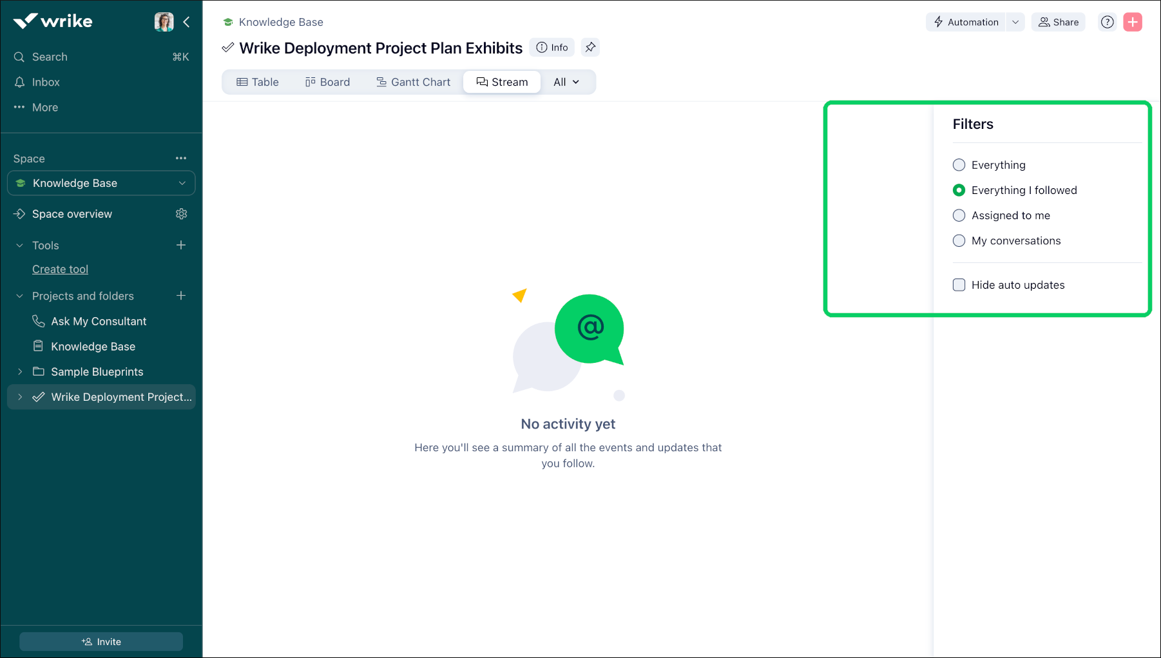Expand the Sample Blueprints folder
Screen dimensions: 1161x658
click(x=20, y=372)
